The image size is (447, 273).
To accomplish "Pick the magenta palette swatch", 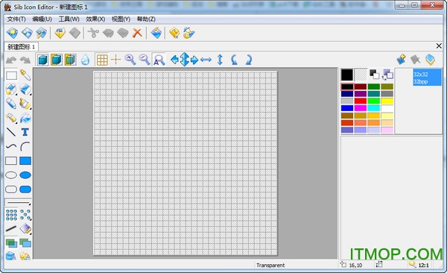I will (x=361, y=108).
